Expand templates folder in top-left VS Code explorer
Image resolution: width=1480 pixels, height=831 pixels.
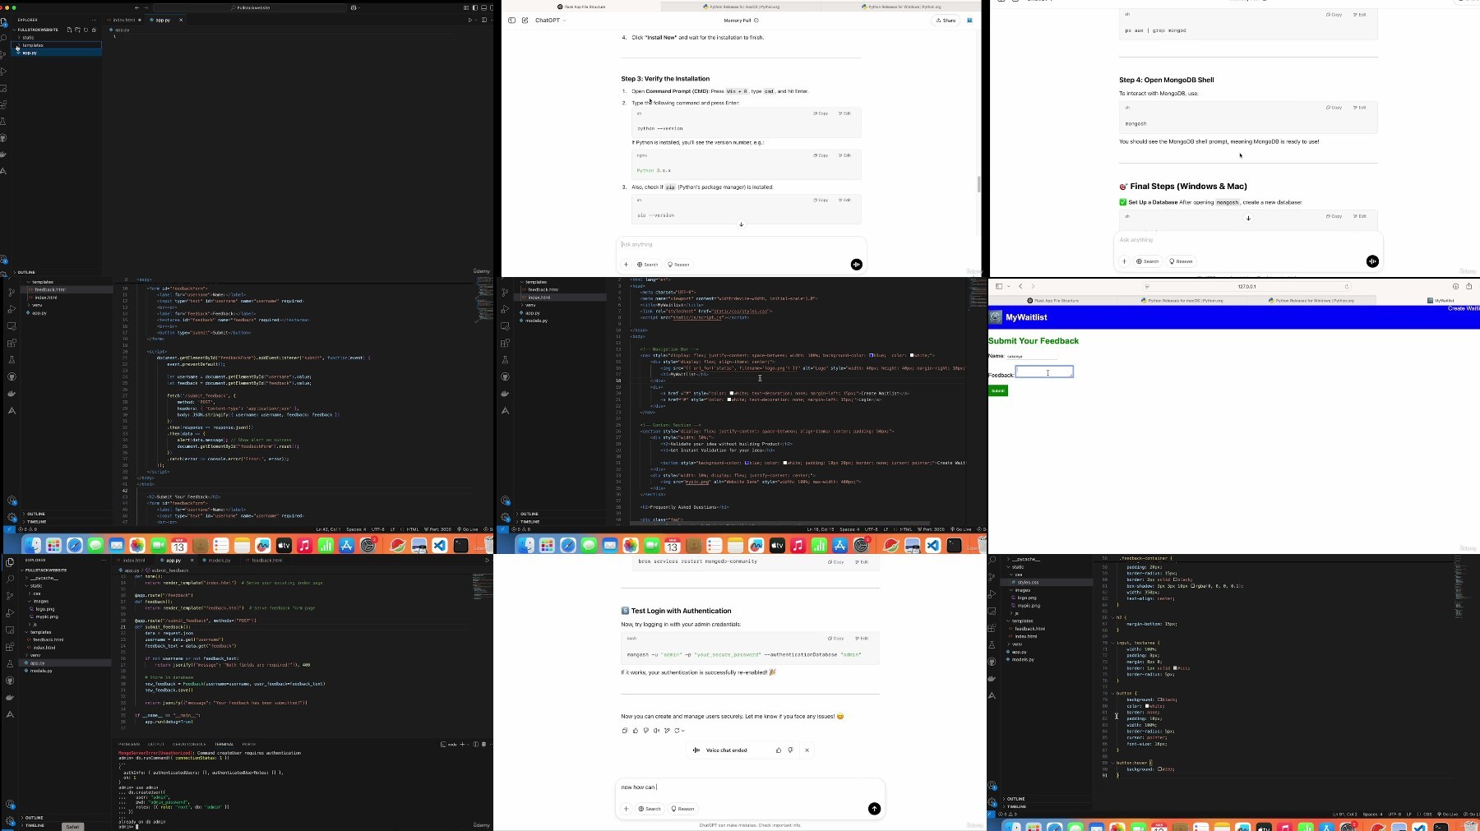coord(32,45)
